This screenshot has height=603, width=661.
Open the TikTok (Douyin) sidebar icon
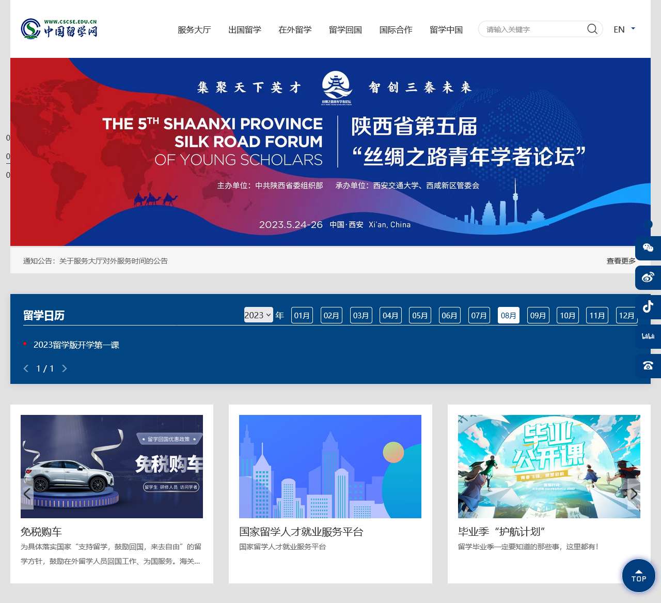(648, 307)
